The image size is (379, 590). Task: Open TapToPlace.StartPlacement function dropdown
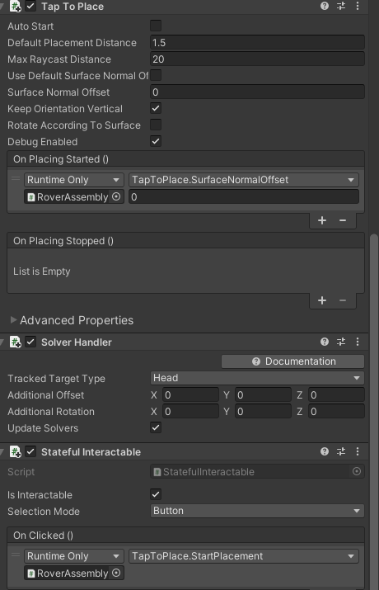244,556
